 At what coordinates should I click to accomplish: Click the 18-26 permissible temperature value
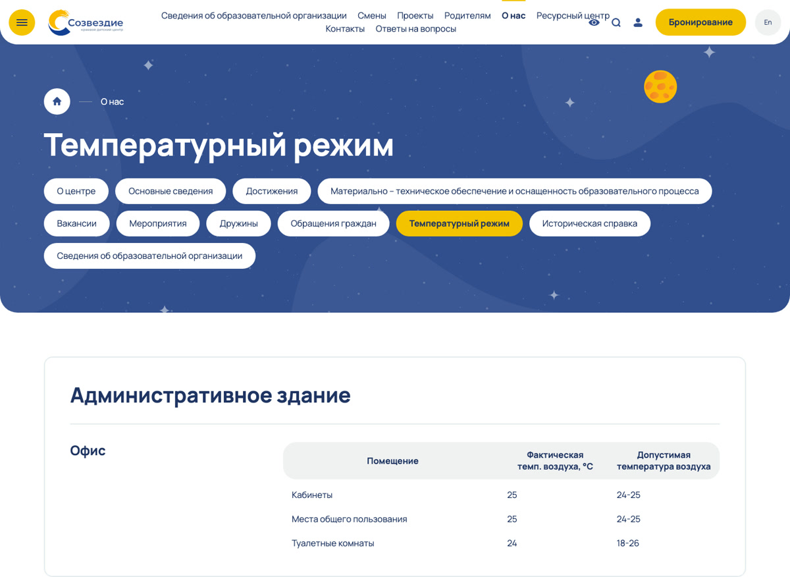coord(628,543)
